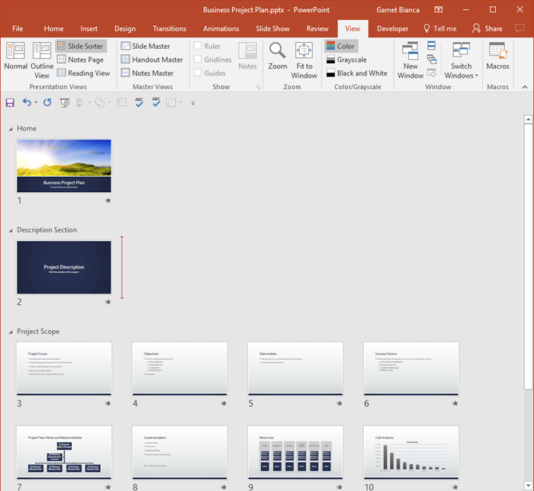Collapse the Project Scope section
This screenshot has width=534, height=491.
(11, 332)
